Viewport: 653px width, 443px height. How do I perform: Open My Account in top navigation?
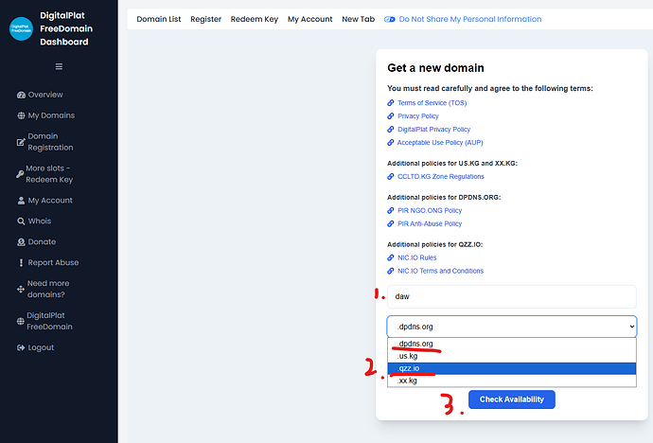309,19
